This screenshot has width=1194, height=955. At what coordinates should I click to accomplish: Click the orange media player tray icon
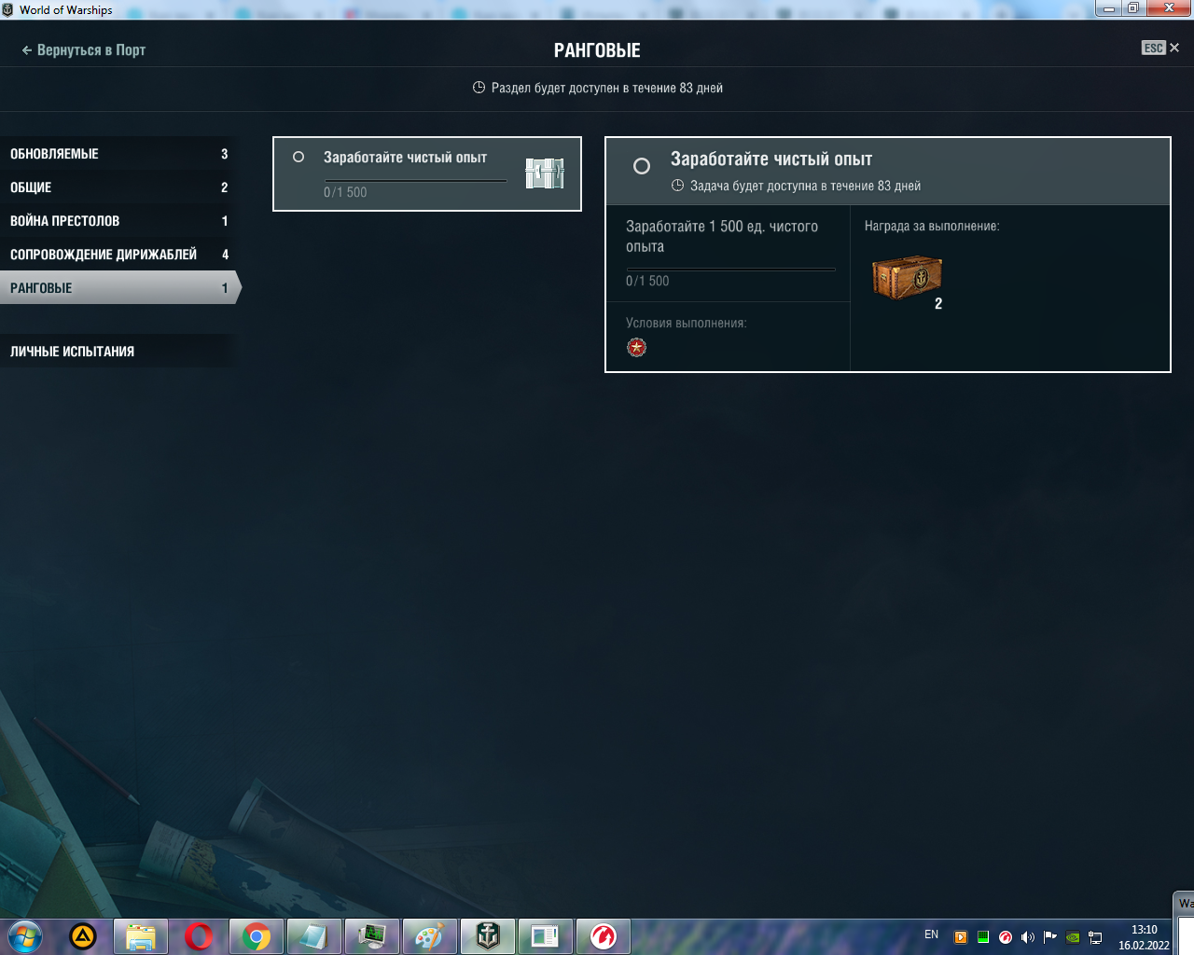(961, 937)
